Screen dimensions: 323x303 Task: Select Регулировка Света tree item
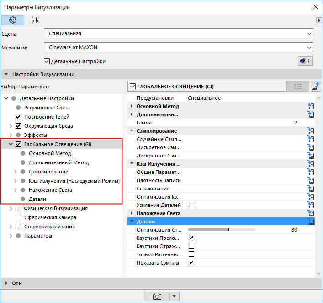pos(47,108)
